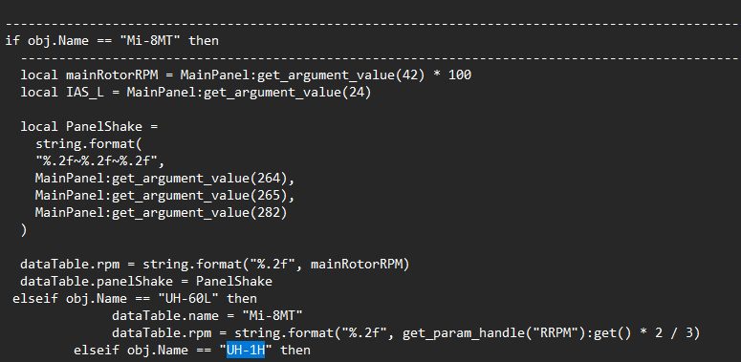The width and height of the screenshot is (741, 362).
Task: Click the PanelShake local declaration
Action: 88,126
